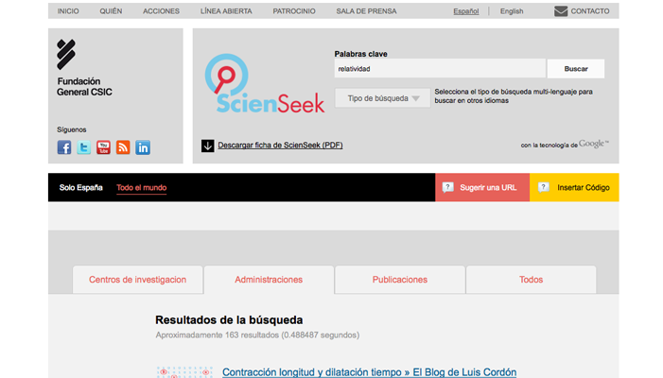The width and height of the screenshot is (663, 378).
Task: Click the question icon beside Sugerir una URL
Action: [x=447, y=187]
